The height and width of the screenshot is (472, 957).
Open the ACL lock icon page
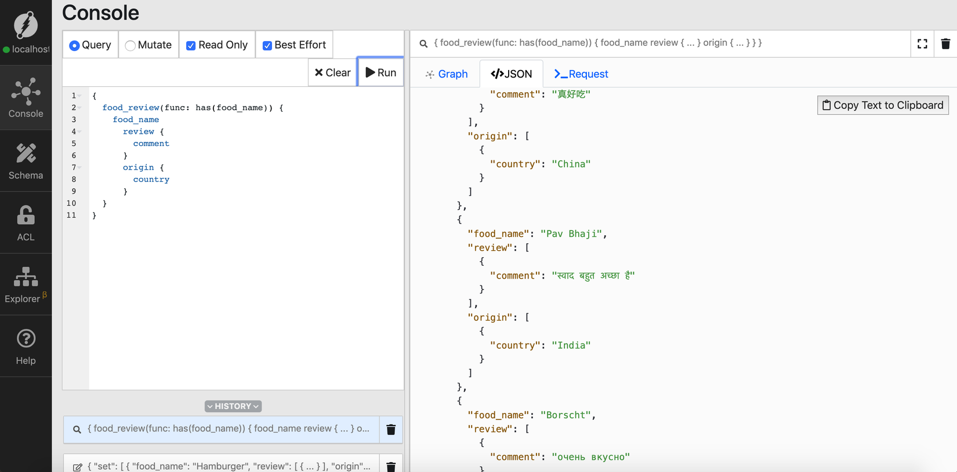click(26, 223)
